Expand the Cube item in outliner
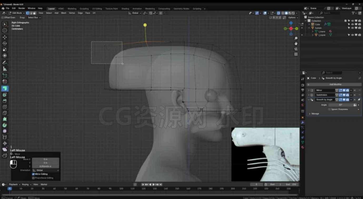This screenshot has width=363, height=199. 309,24
